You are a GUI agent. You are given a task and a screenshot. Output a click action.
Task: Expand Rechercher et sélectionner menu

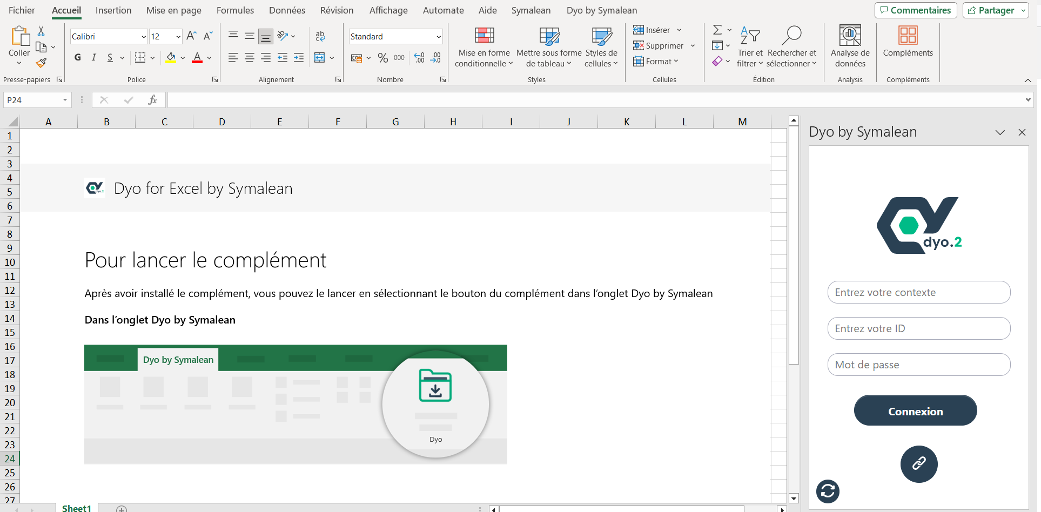[x=792, y=46]
